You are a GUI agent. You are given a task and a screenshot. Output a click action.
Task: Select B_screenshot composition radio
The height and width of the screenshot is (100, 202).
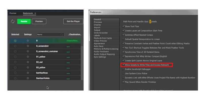pos(15,46)
